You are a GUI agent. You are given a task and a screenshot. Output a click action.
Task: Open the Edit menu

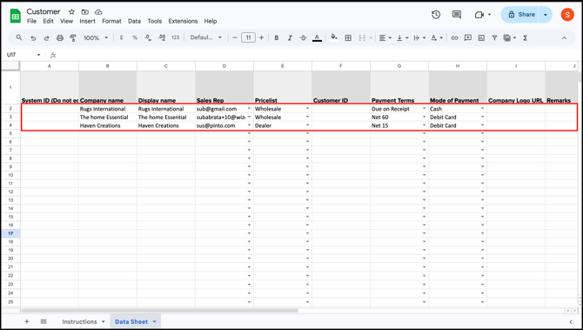49,21
